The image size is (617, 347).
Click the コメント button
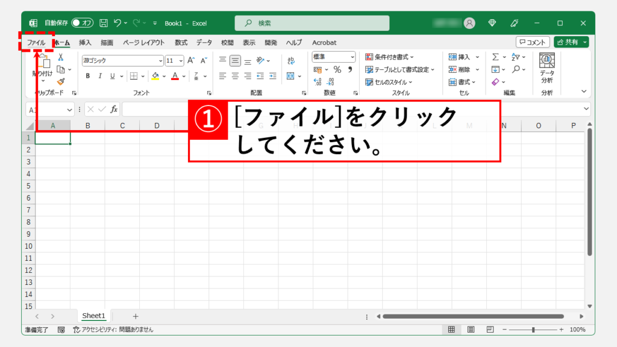pyautogui.click(x=533, y=42)
